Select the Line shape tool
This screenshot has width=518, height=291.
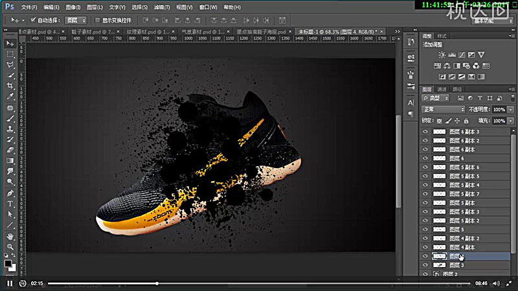click(10, 225)
